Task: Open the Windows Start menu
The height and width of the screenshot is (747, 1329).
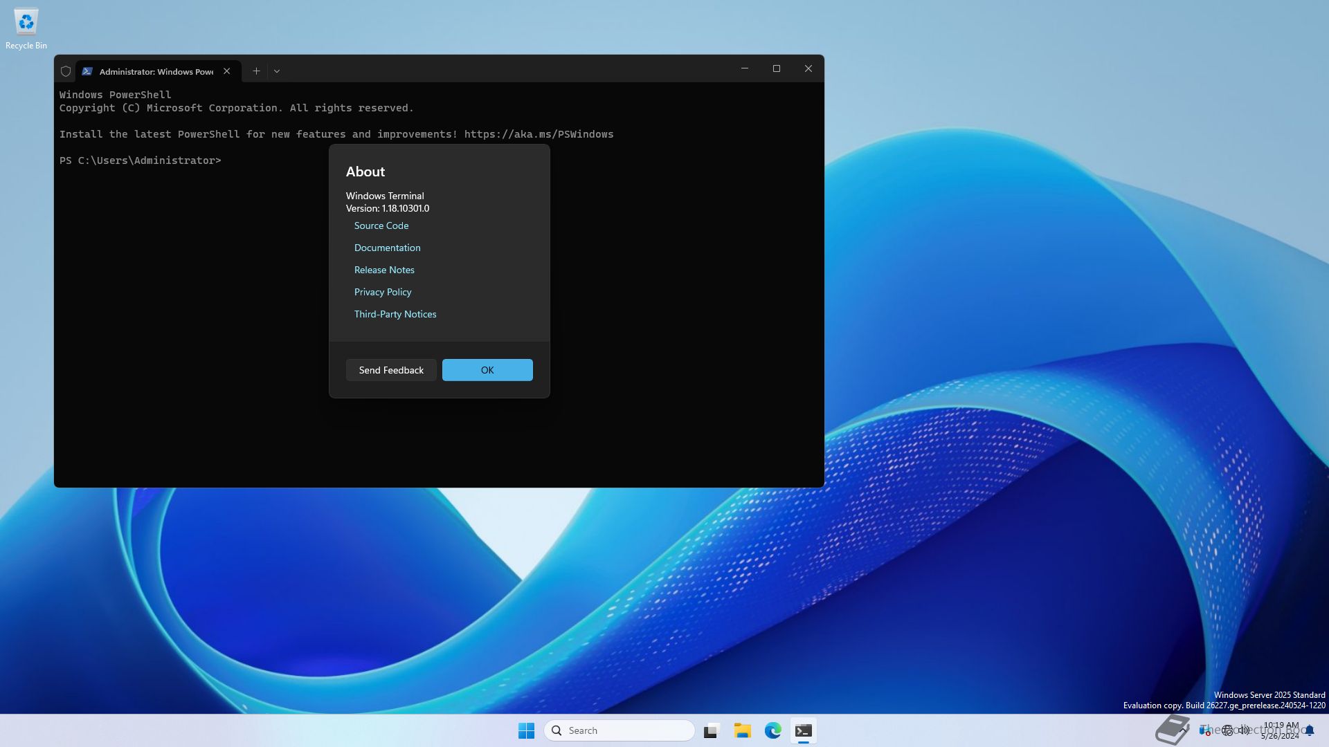Action: [526, 730]
